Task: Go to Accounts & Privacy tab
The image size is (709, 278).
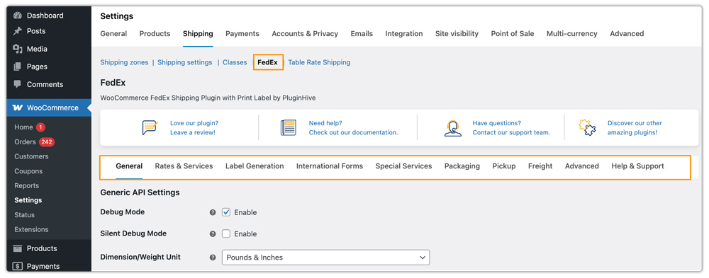Action: pos(305,33)
